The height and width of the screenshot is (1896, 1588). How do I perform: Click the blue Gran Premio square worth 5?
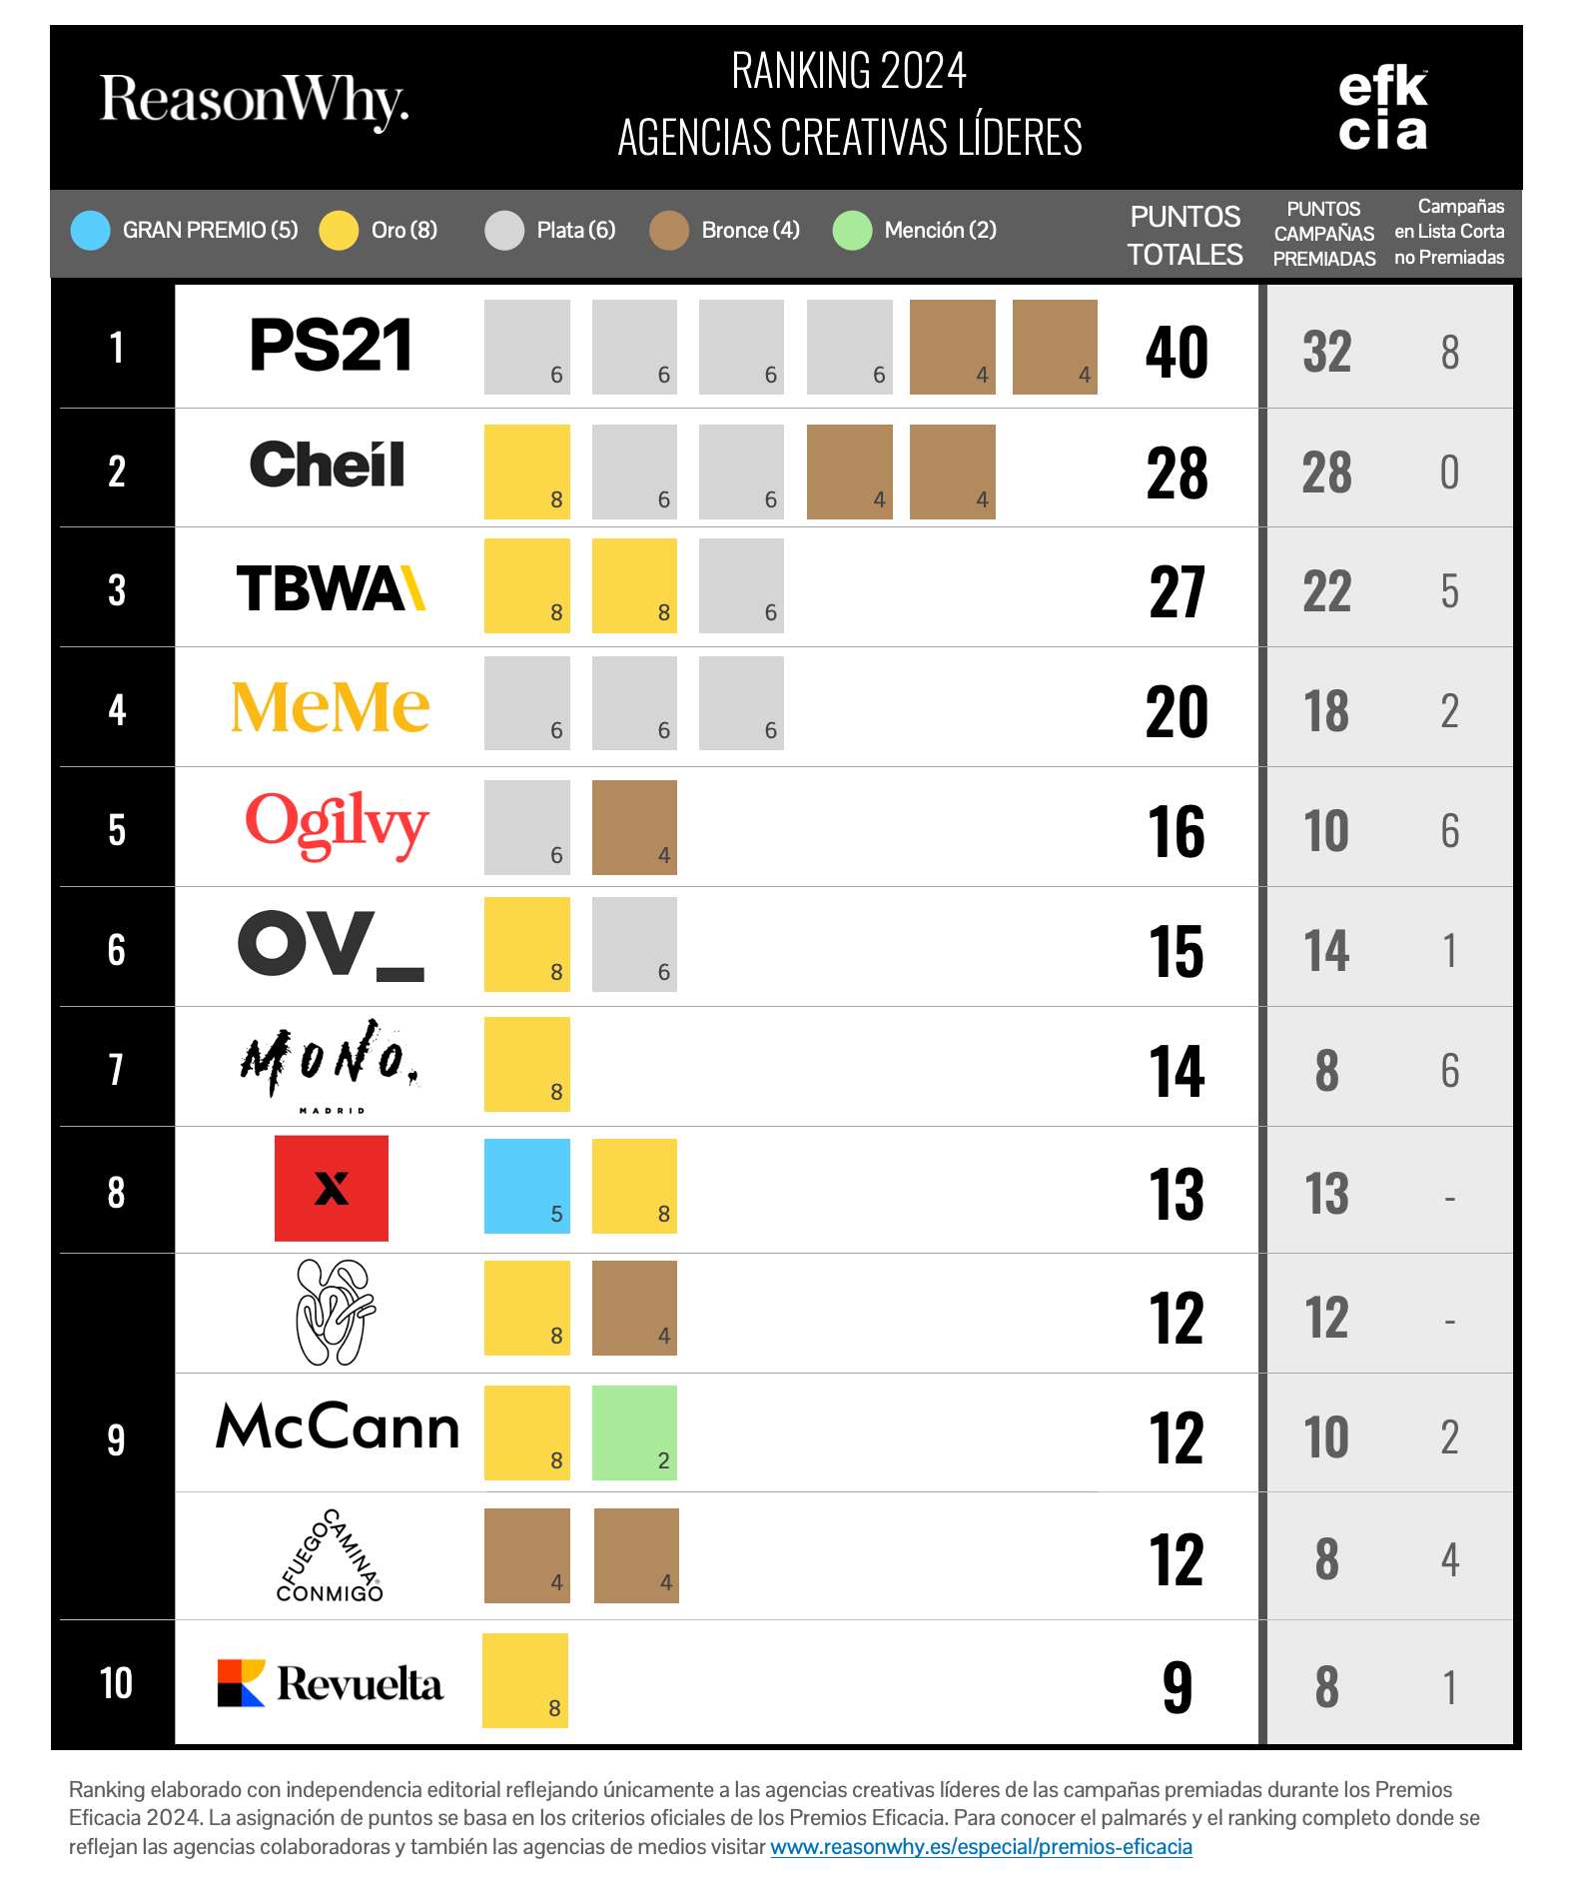coord(527,1186)
